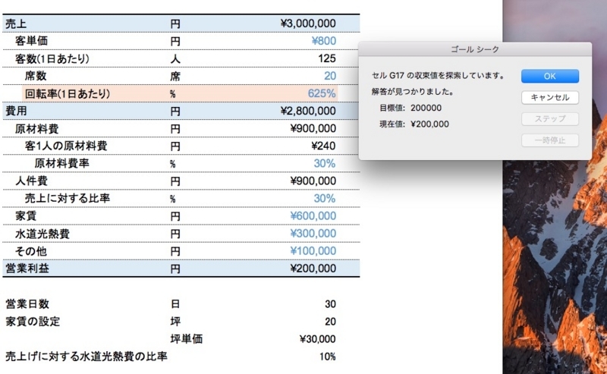The image size is (607, 374).
Task: Click the 解答が見つかりました message
Action: click(x=413, y=92)
